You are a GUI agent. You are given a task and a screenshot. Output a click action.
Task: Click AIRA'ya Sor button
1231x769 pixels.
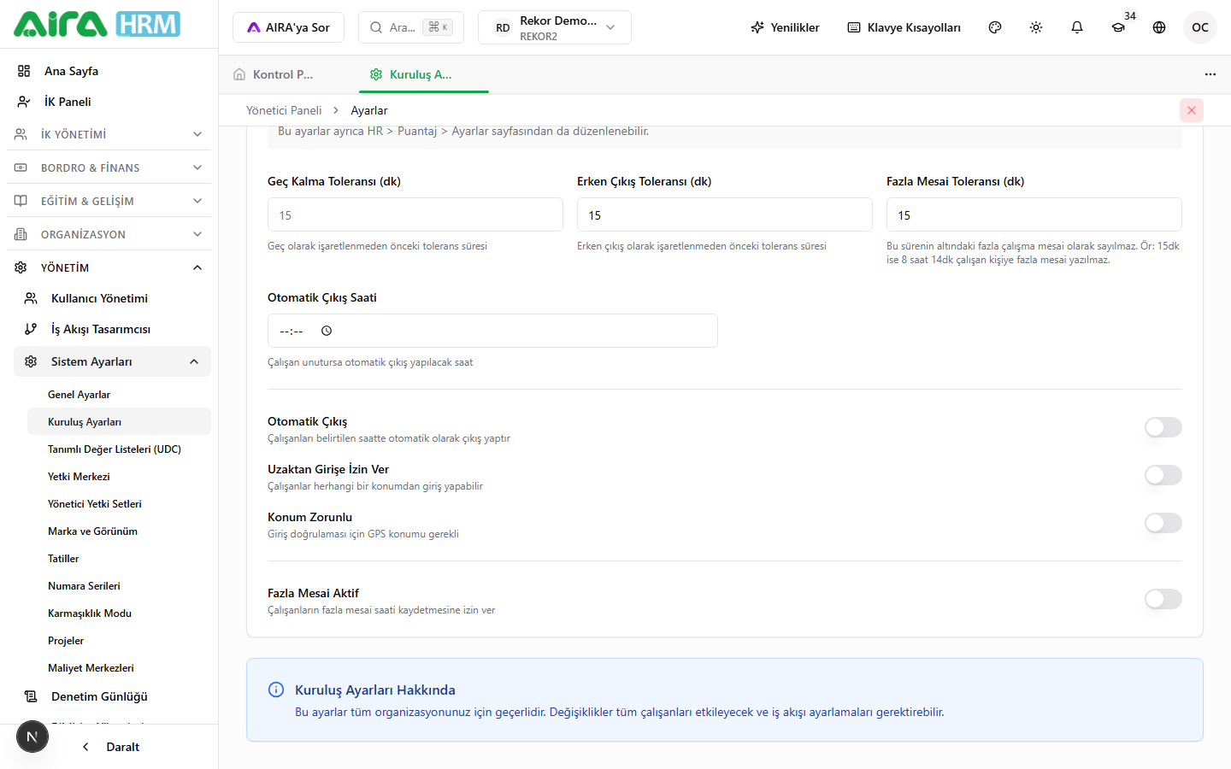(288, 27)
